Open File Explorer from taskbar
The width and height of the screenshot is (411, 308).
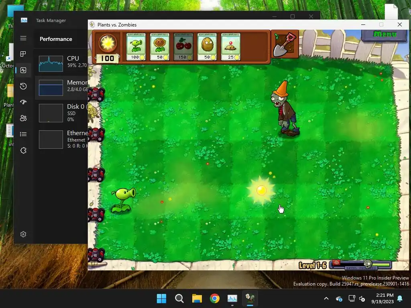pos(197,298)
